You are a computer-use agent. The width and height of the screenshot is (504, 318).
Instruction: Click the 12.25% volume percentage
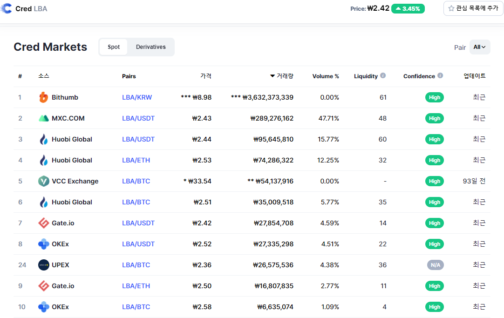[328, 160]
